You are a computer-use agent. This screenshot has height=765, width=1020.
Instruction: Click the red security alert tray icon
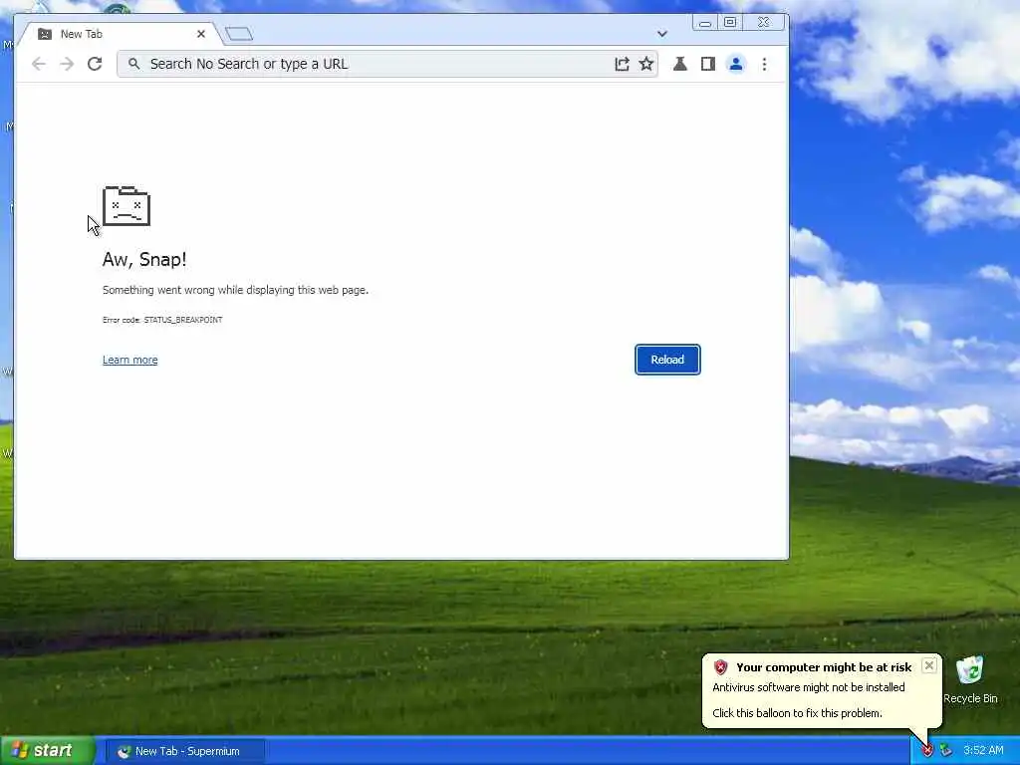coord(927,751)
